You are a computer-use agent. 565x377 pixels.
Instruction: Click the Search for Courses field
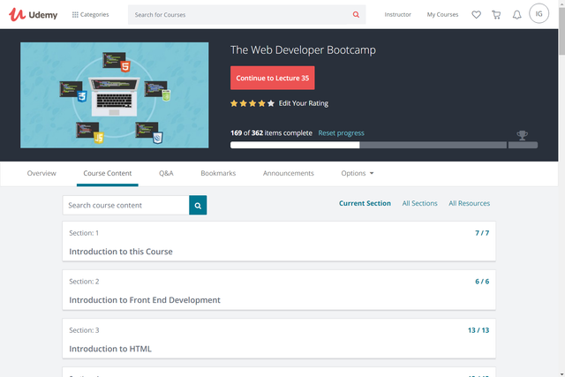[239, 14]
